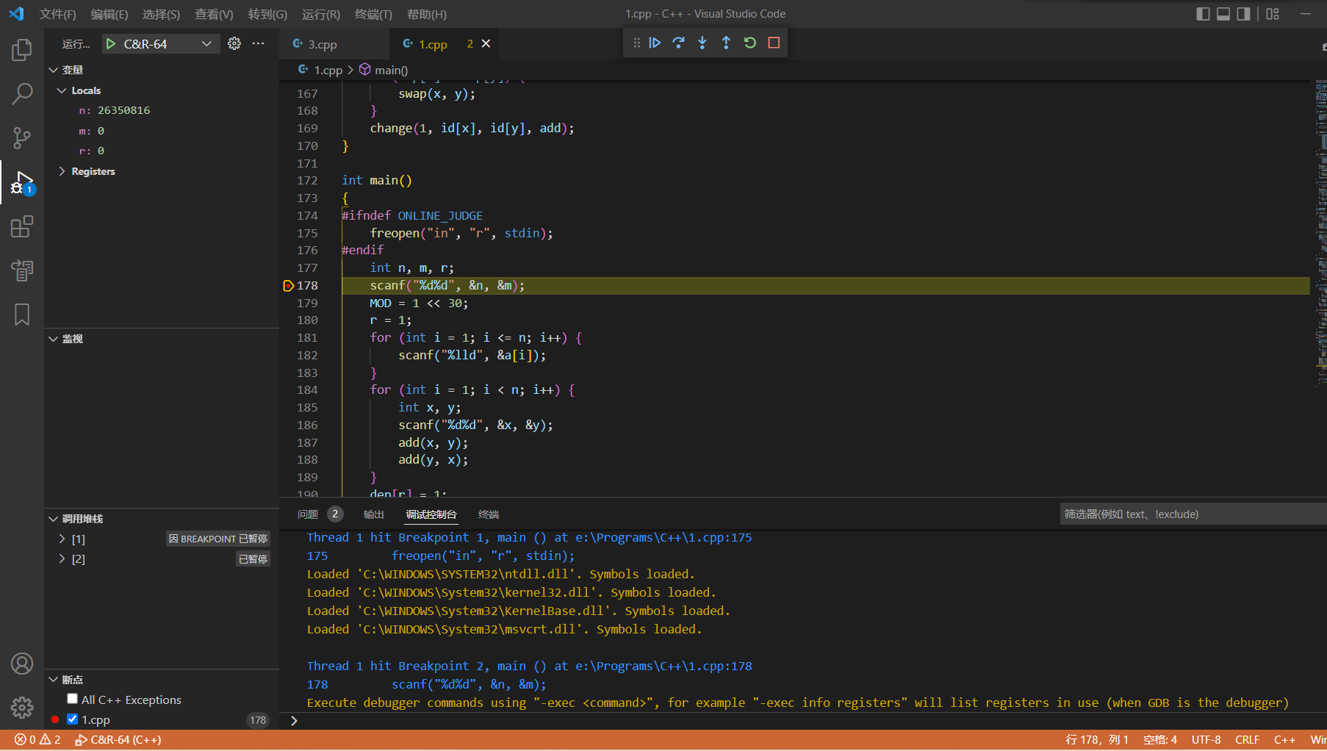The height and width of the screenshot is (751, 1327).
Task: Click the debug console command input line
Action: (x=808, y=721)
